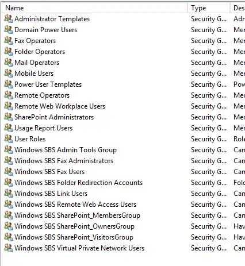This screenshot has width=245, height=266.
Task: Select Windows SBS Folder Redirection Accounts
Action: tap(79, 183)
